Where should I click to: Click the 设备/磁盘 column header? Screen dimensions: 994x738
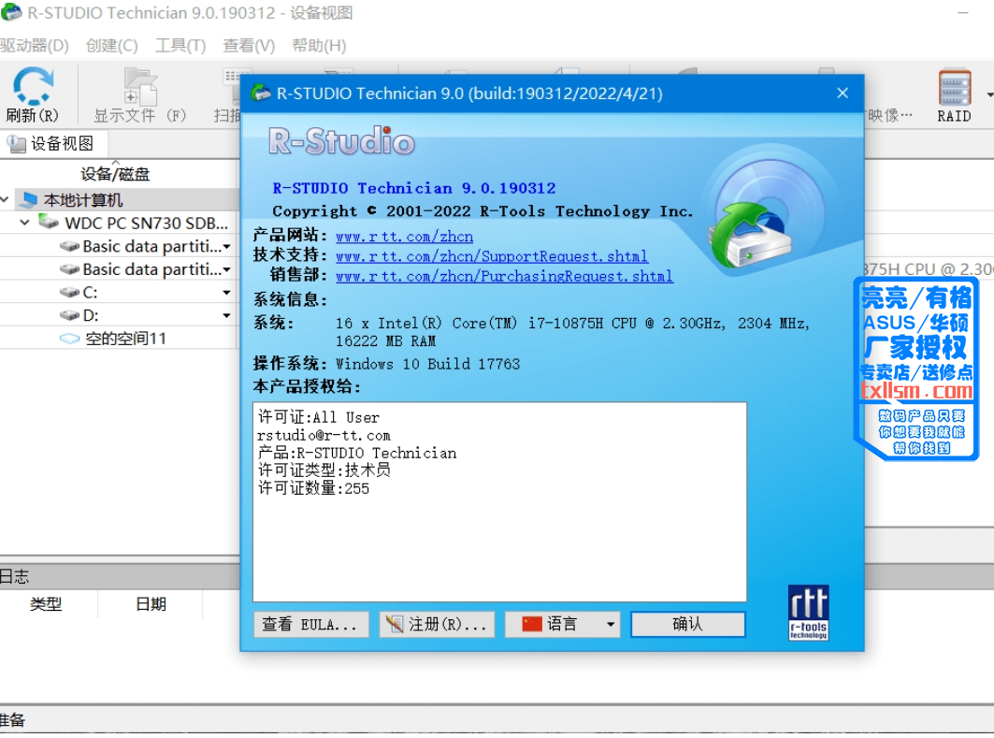click(x=115, y=174)
